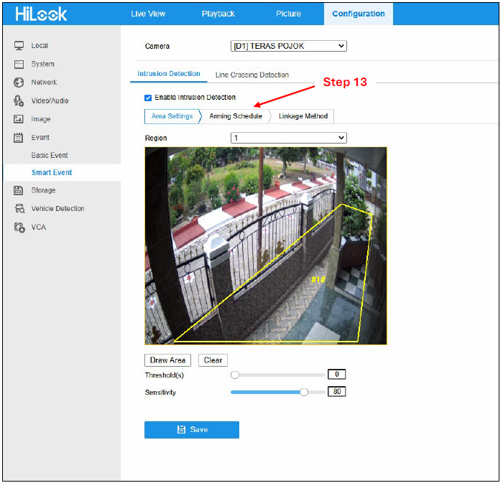Image resolution: width=503 pixels, height=483 pixels.
Task: Open Storage settings label
Action: click(44, 190)
